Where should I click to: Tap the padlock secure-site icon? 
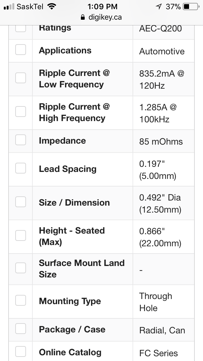click(x=83, y=17)
